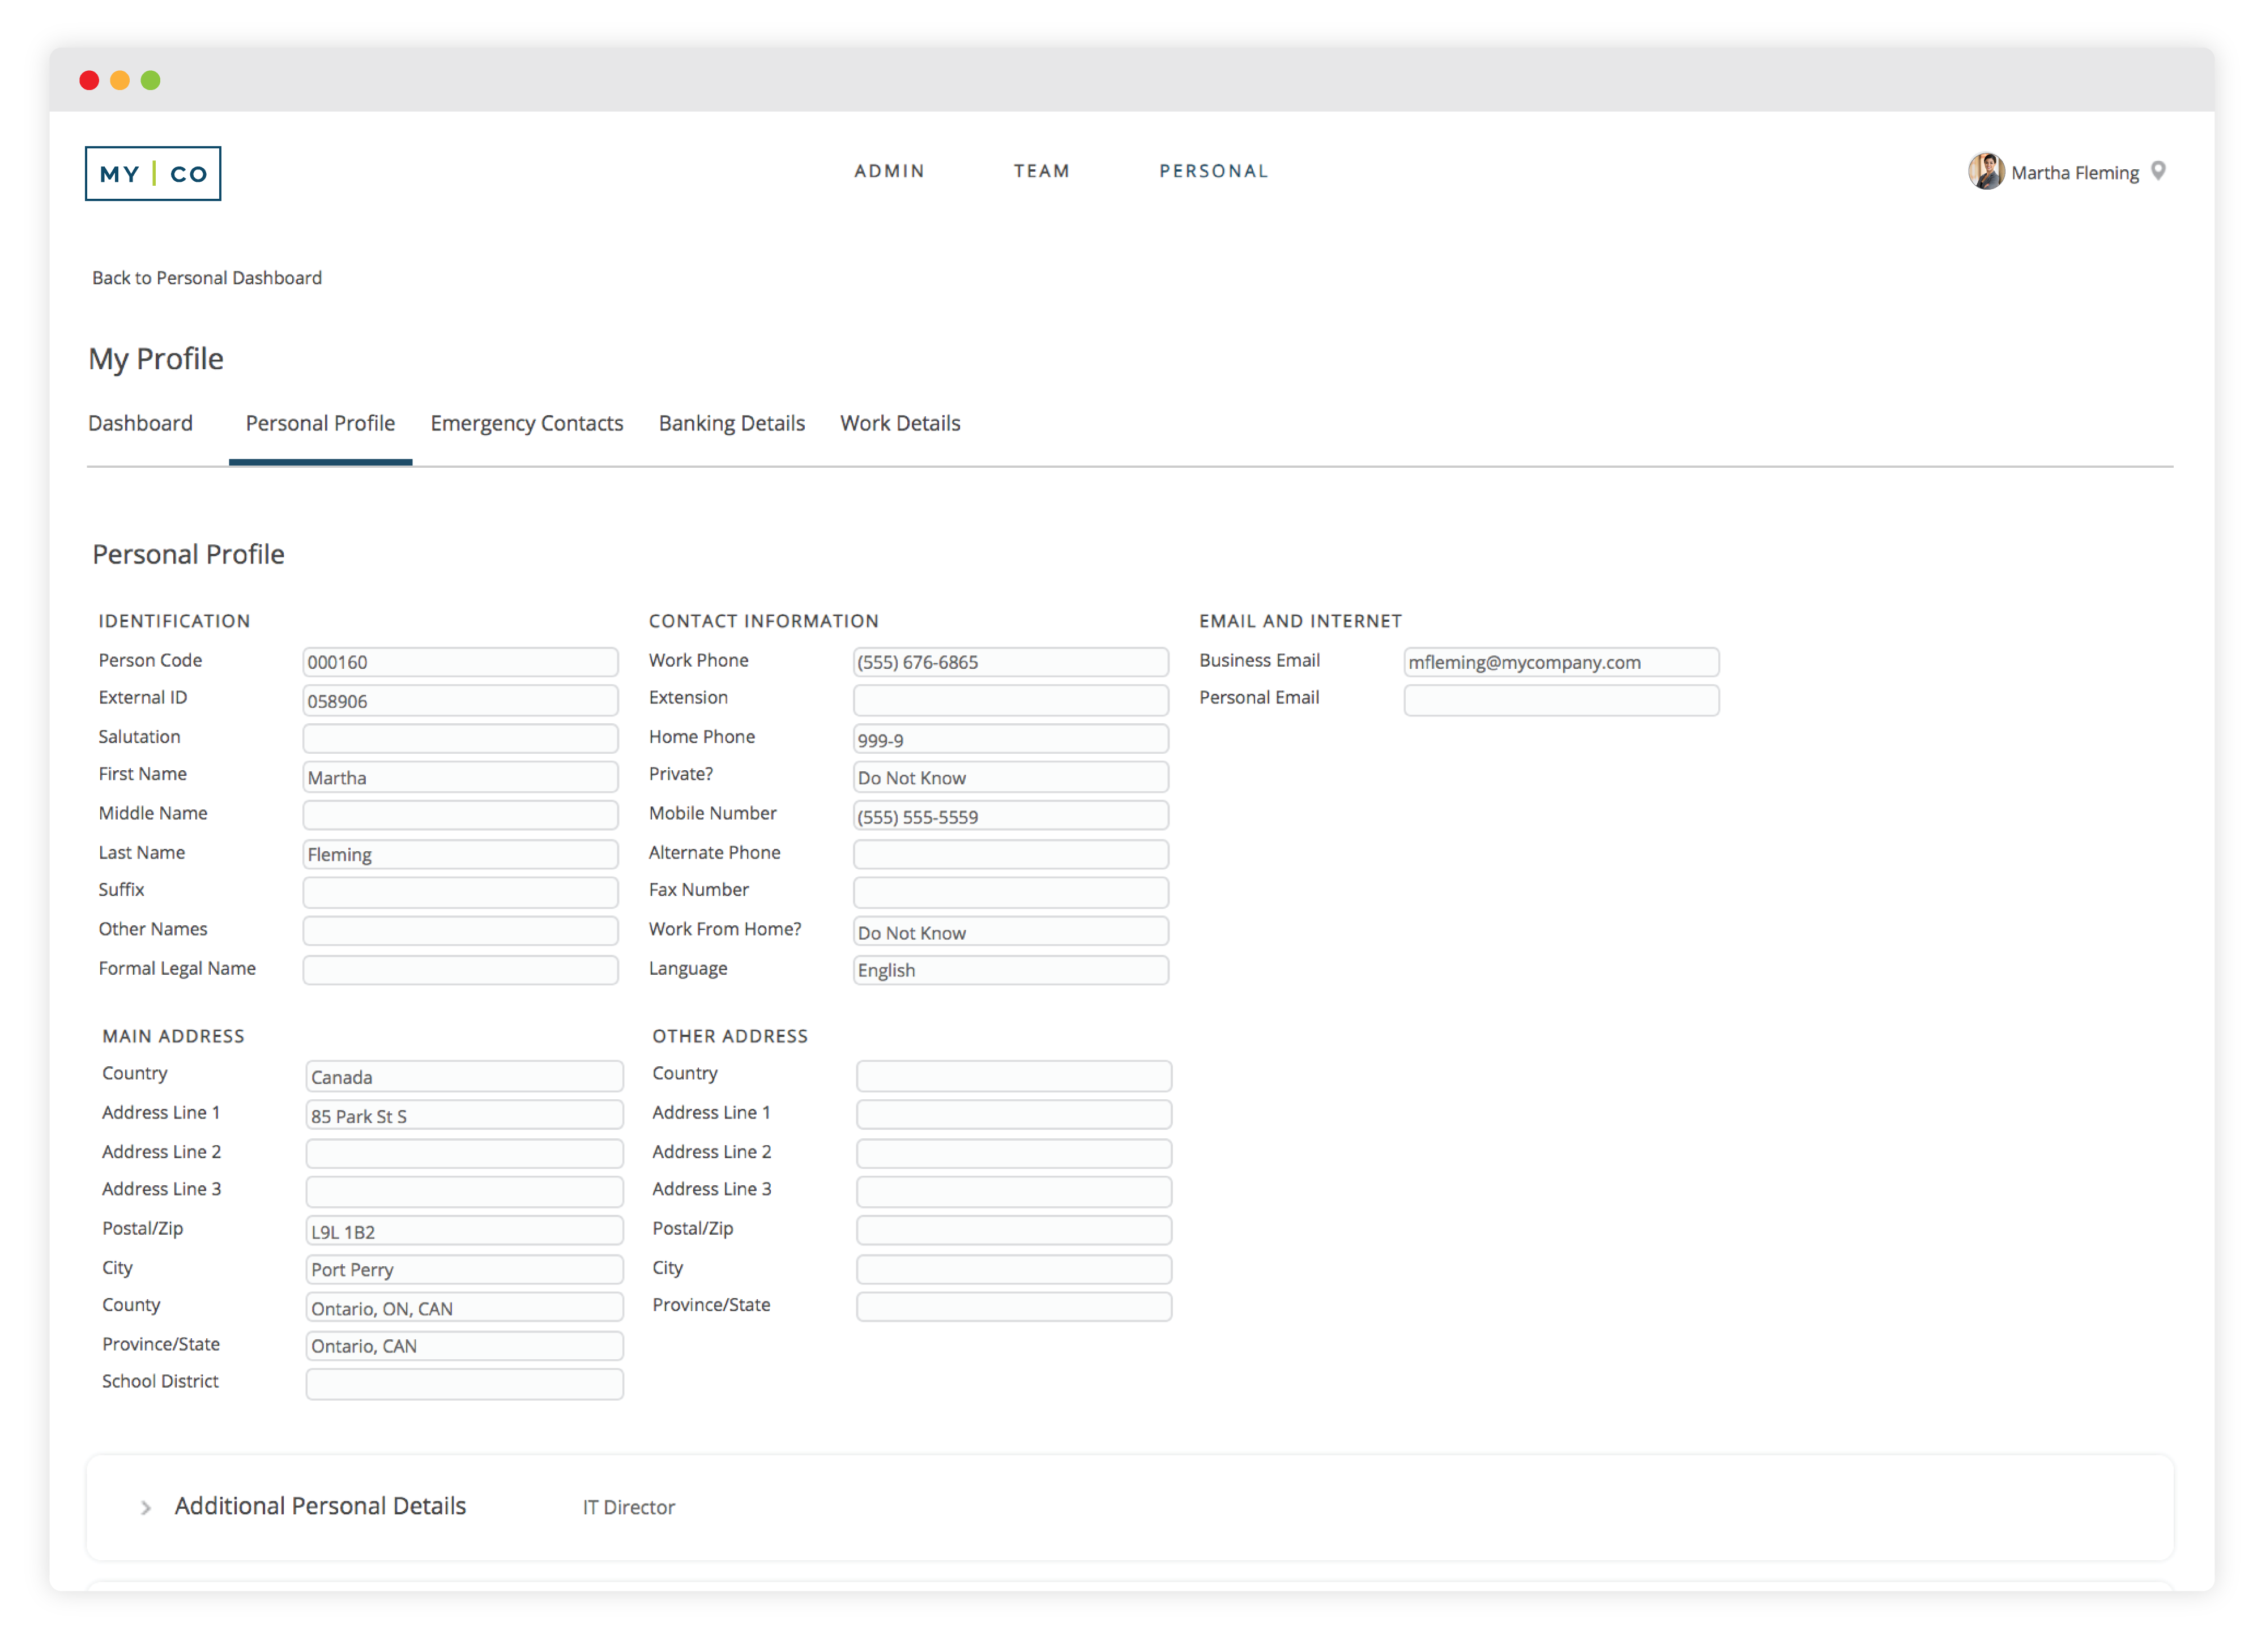Go to the Dashboard tab
The width and height of the screenshot is (2266, 1652).
(x=140, y=423)
